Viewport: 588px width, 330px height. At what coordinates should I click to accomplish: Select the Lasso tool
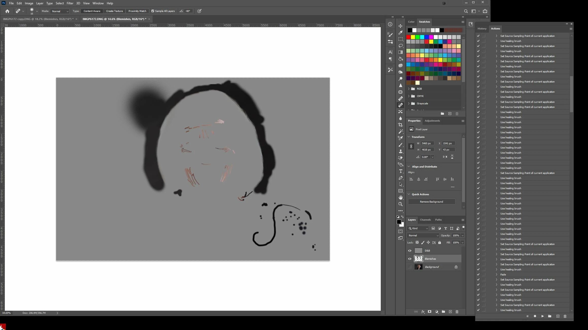(x=401, y=46)
